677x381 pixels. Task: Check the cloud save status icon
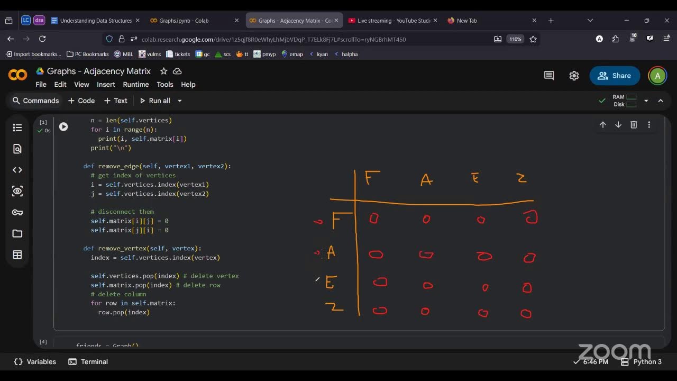pyautogui.click(x=177, y=71)
